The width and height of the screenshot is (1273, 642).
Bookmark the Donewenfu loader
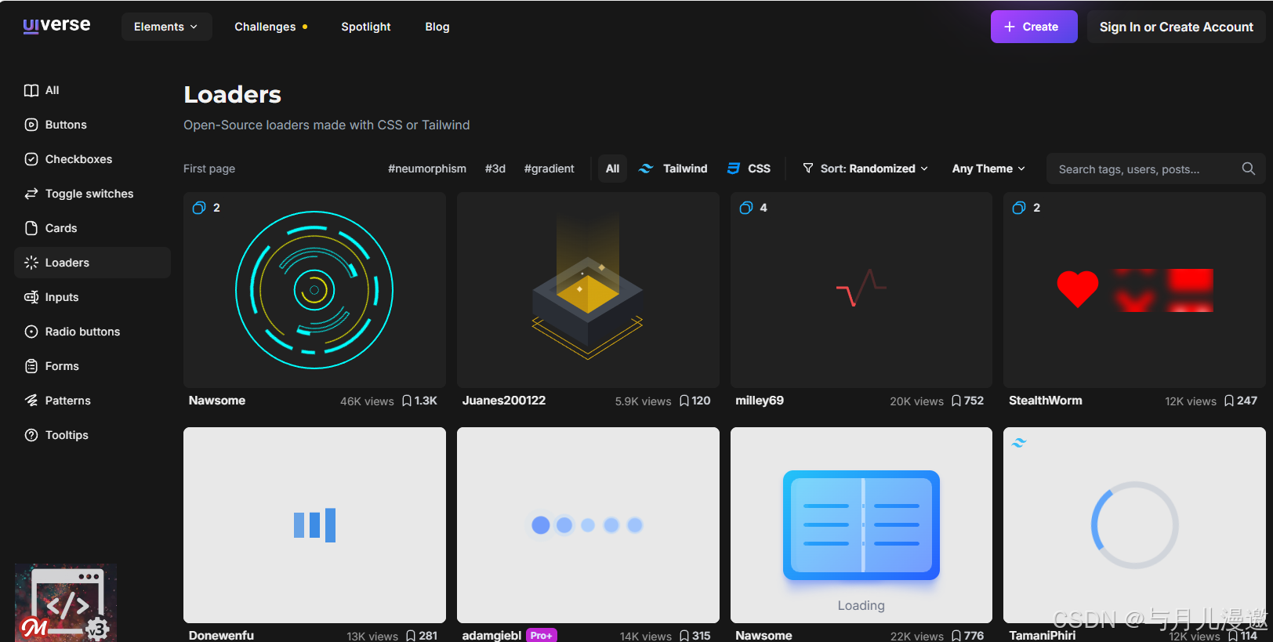(411, 636)
